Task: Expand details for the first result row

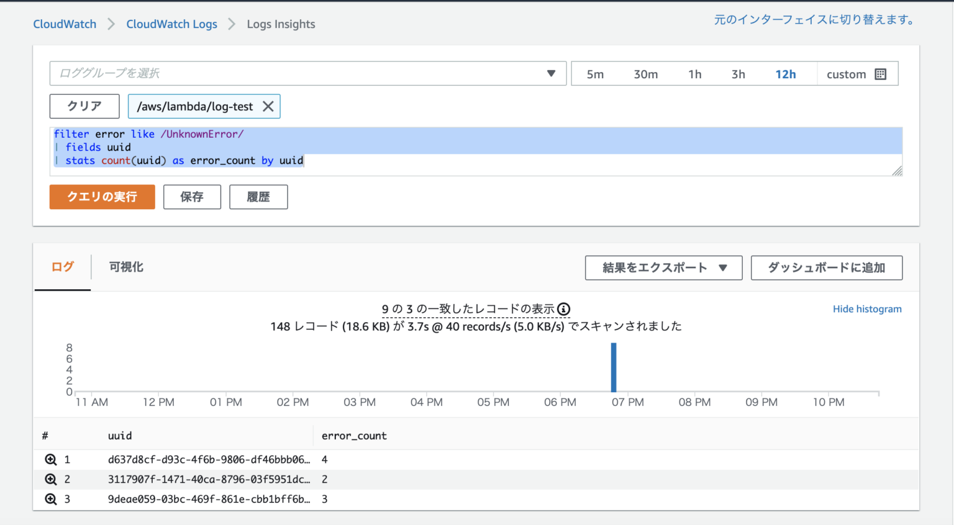Action: pyautogui.click(x=50, y=459)
